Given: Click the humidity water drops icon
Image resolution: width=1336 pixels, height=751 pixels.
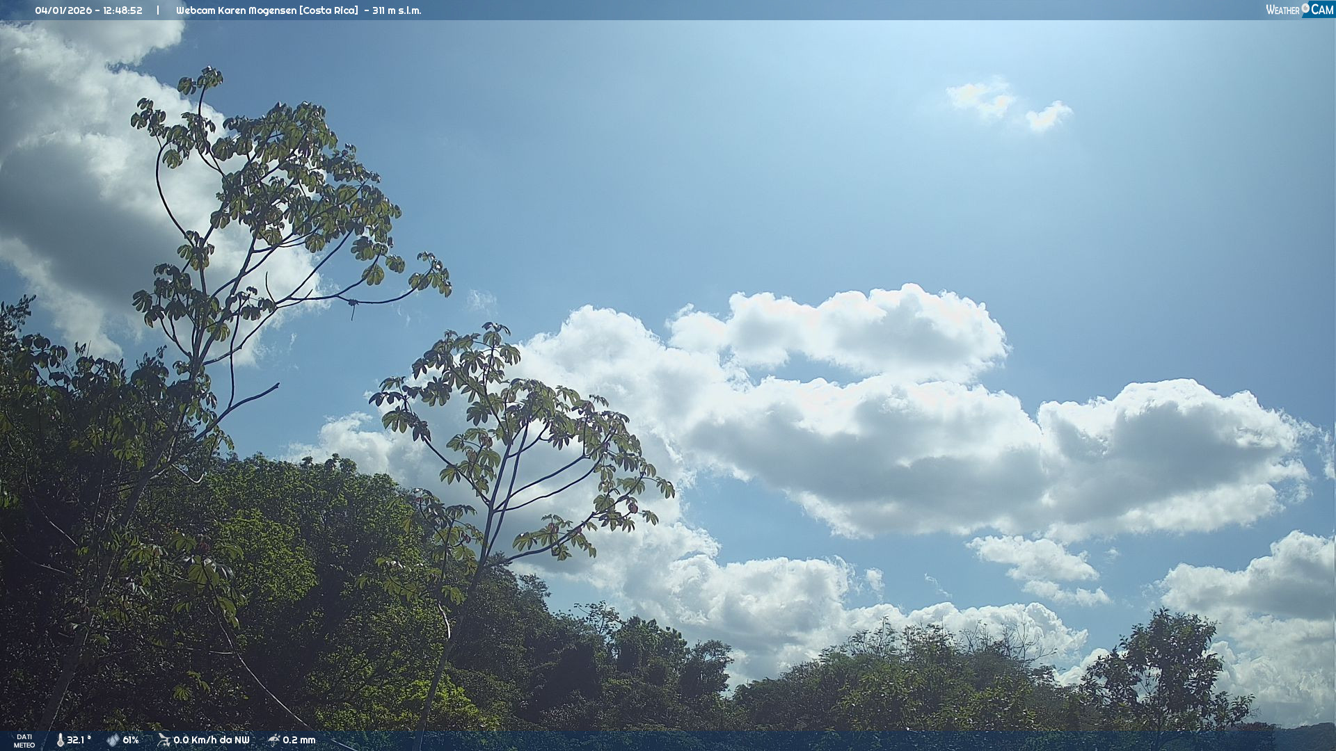Looking at the screenshot, I should point(113,740).
